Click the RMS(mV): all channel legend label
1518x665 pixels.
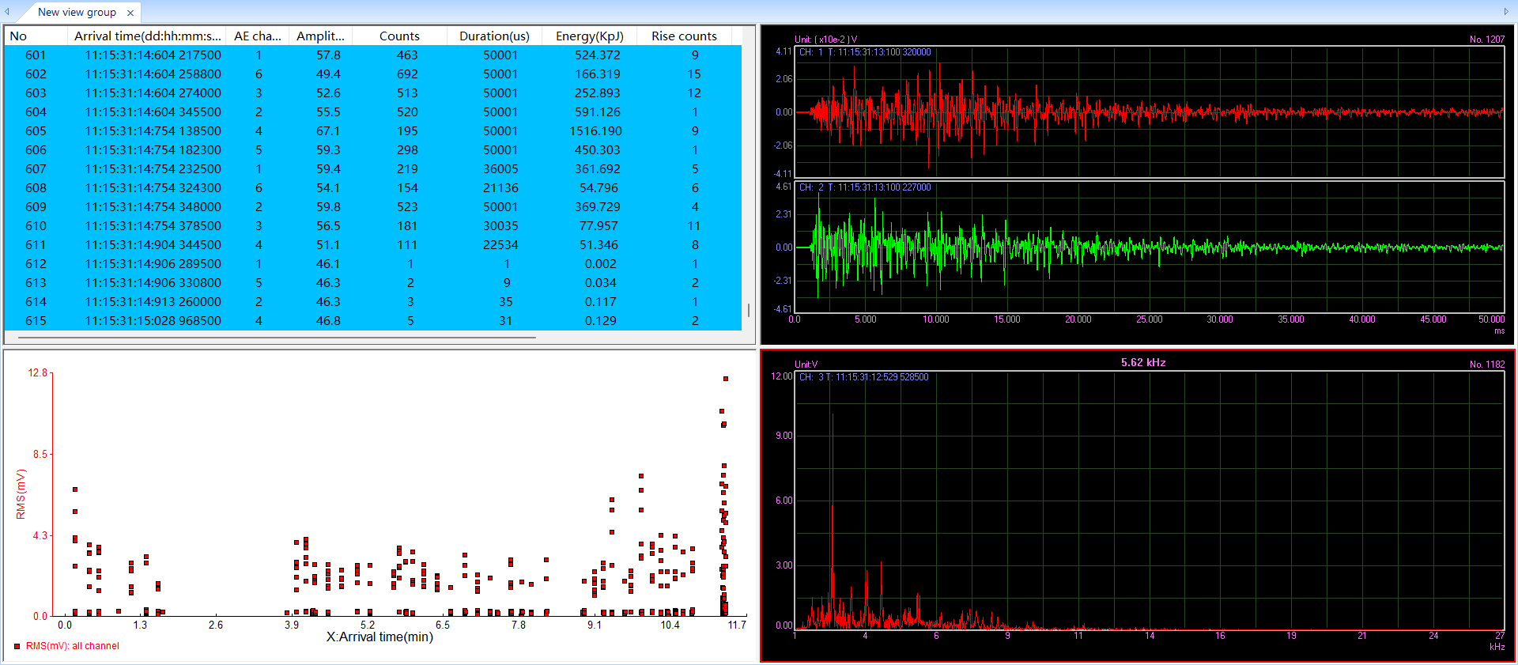click(72, 646)
